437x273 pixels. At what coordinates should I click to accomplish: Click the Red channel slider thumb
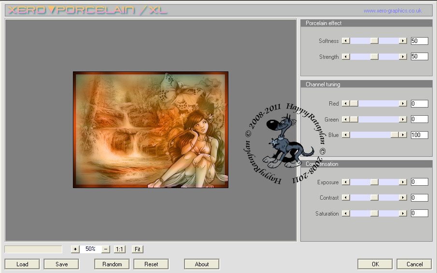pos(354,104)
